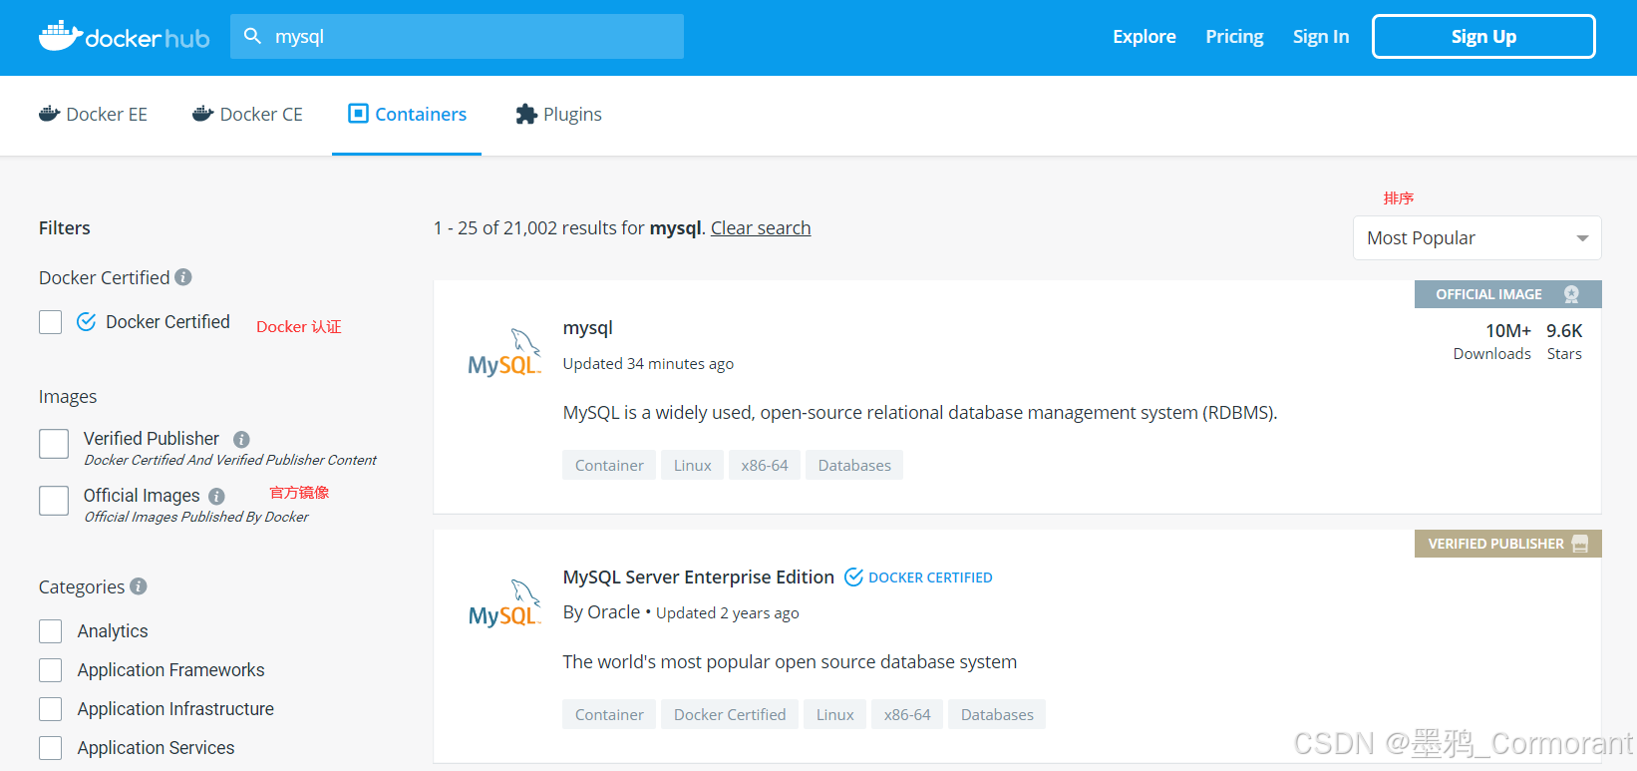Click the OFFICIAL IMAGE badge
The image size is (1637, 771).
(1508, 294)
